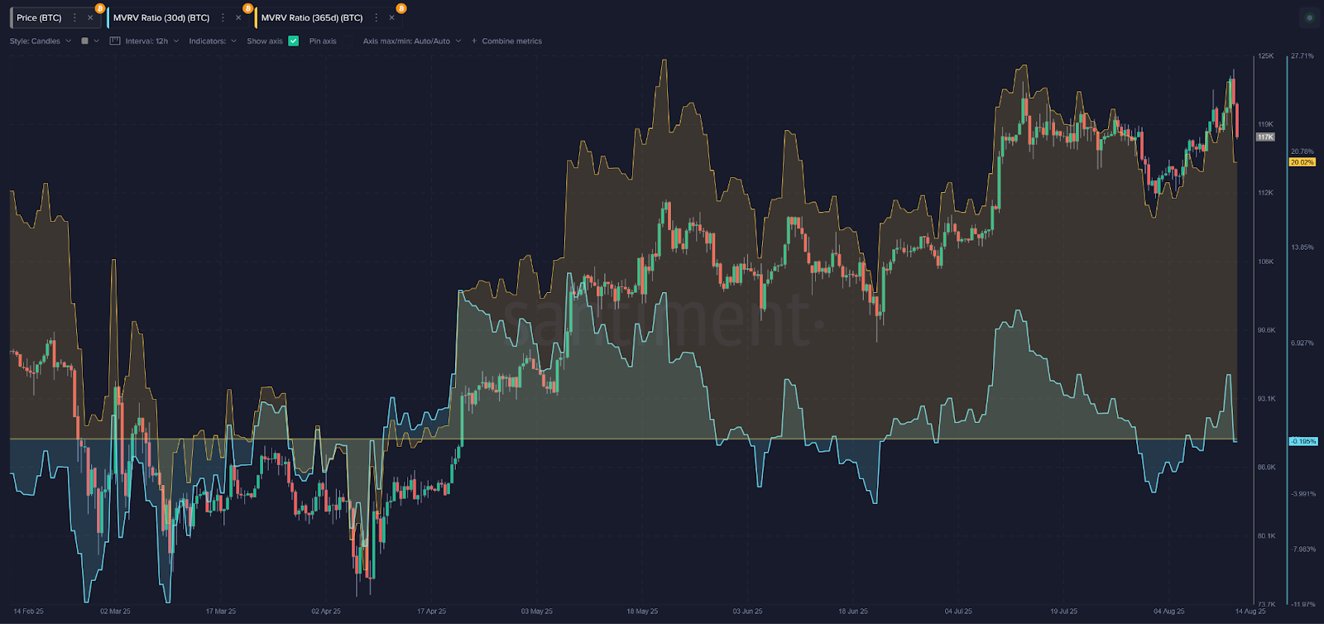Open the gray candle color picker
The height and width of the screenshot is (624, 1324).
(x=89, y=41)
